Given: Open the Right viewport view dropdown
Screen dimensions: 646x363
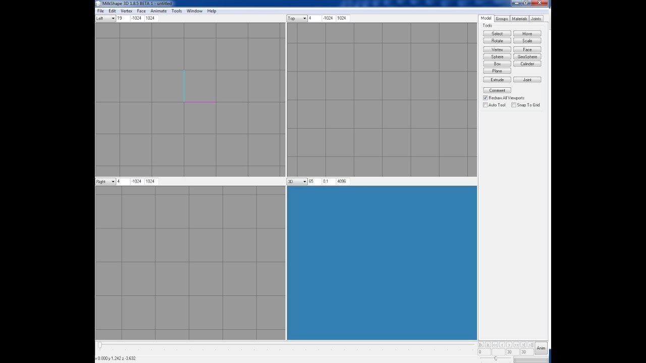Looking at the screenshot, I should (105, 181).
